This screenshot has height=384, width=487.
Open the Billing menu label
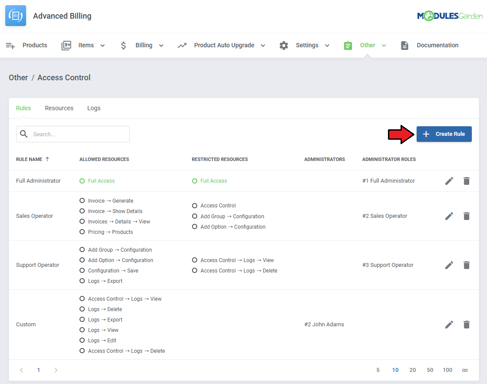click(144, 45)
